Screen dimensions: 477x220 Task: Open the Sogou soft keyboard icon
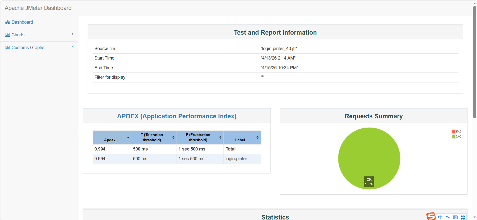(x=455, y=218)
